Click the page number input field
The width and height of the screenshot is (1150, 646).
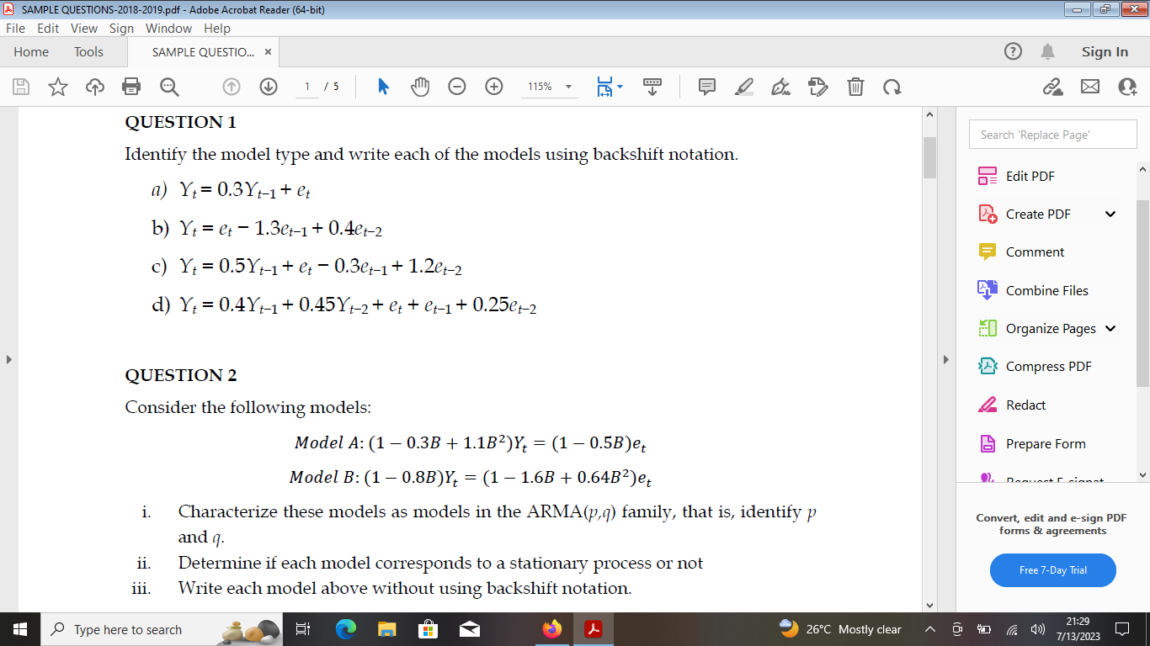coord(308,87)
